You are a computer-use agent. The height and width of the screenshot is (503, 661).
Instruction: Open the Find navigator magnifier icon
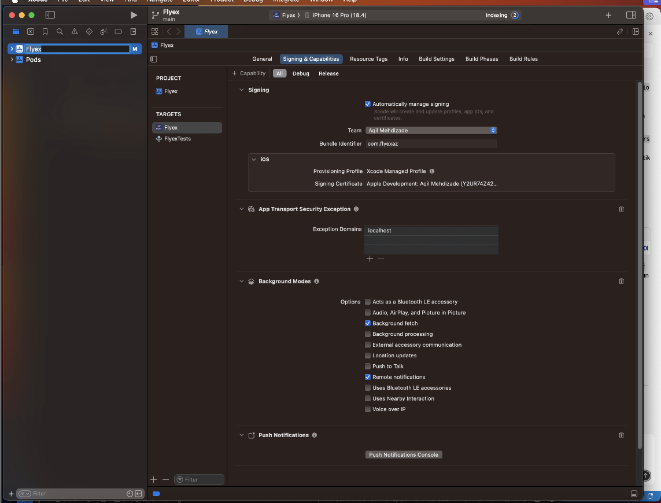[60, 32]
